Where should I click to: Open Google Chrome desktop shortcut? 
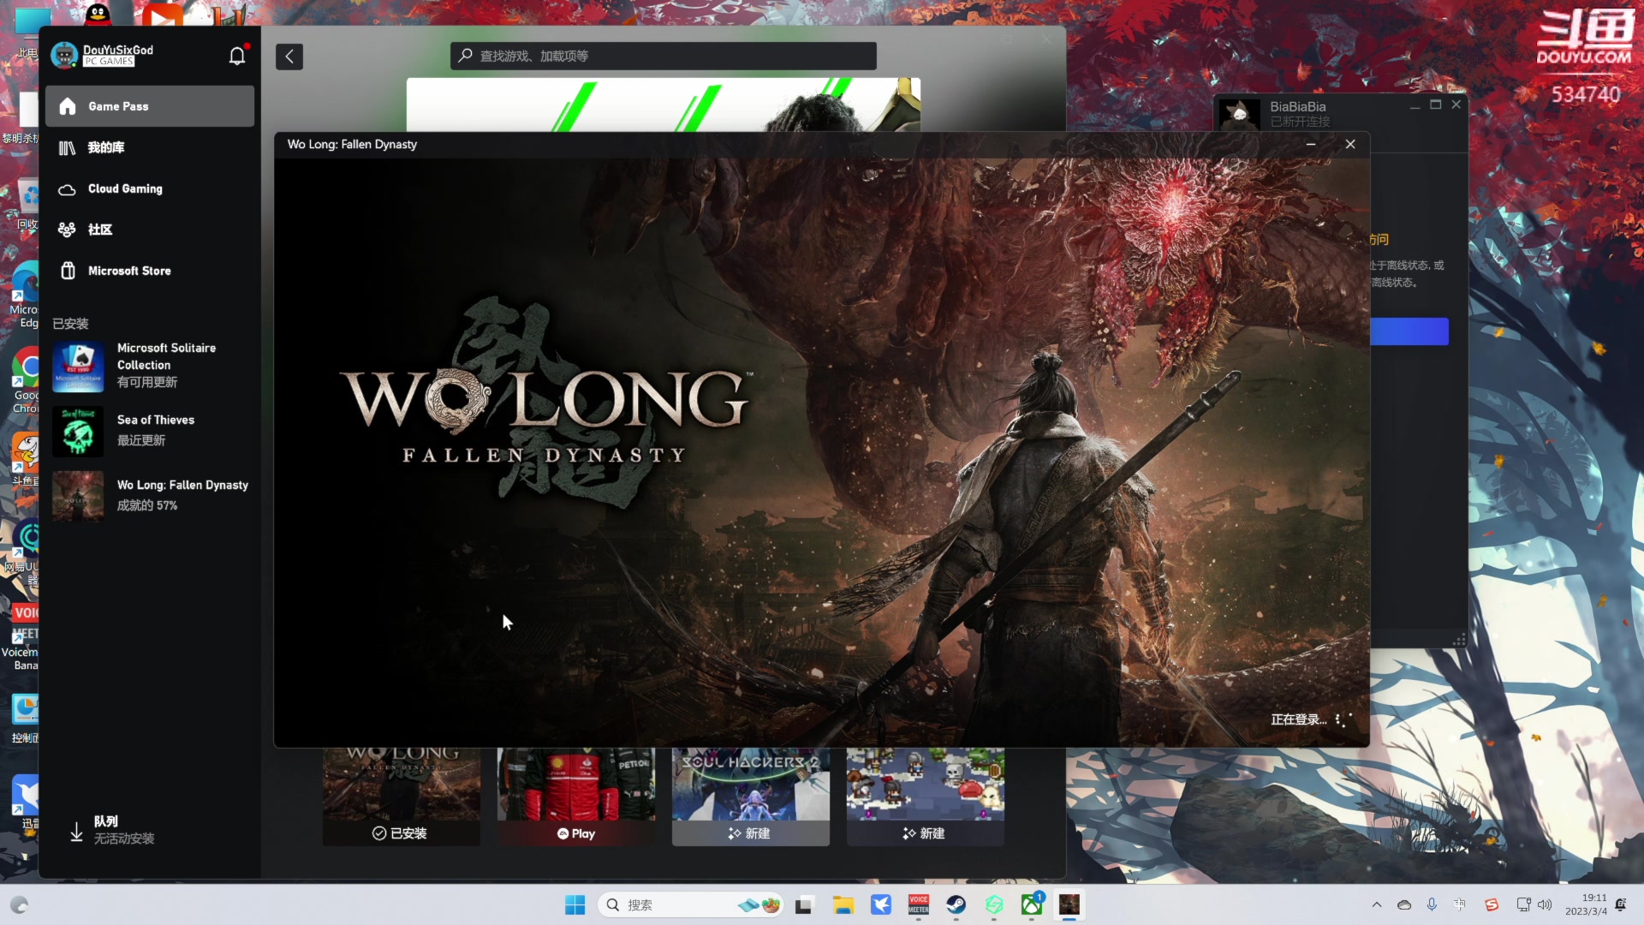[26, 379]
